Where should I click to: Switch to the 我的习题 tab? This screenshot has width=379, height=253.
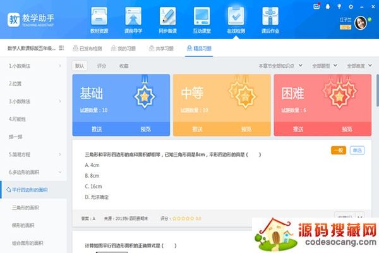123,49
